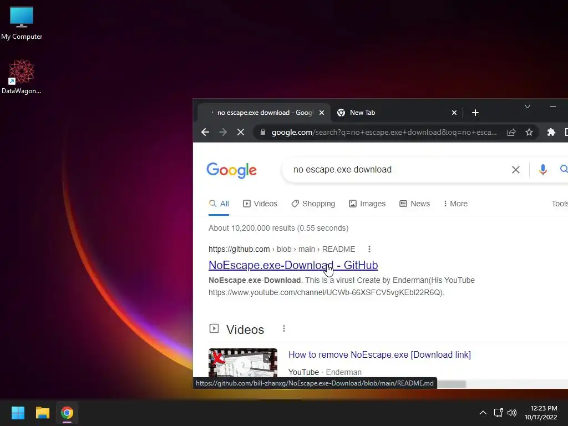568x426 pixels.
Task: Open File Explorer from taskbar
Action: pos(42,413)
